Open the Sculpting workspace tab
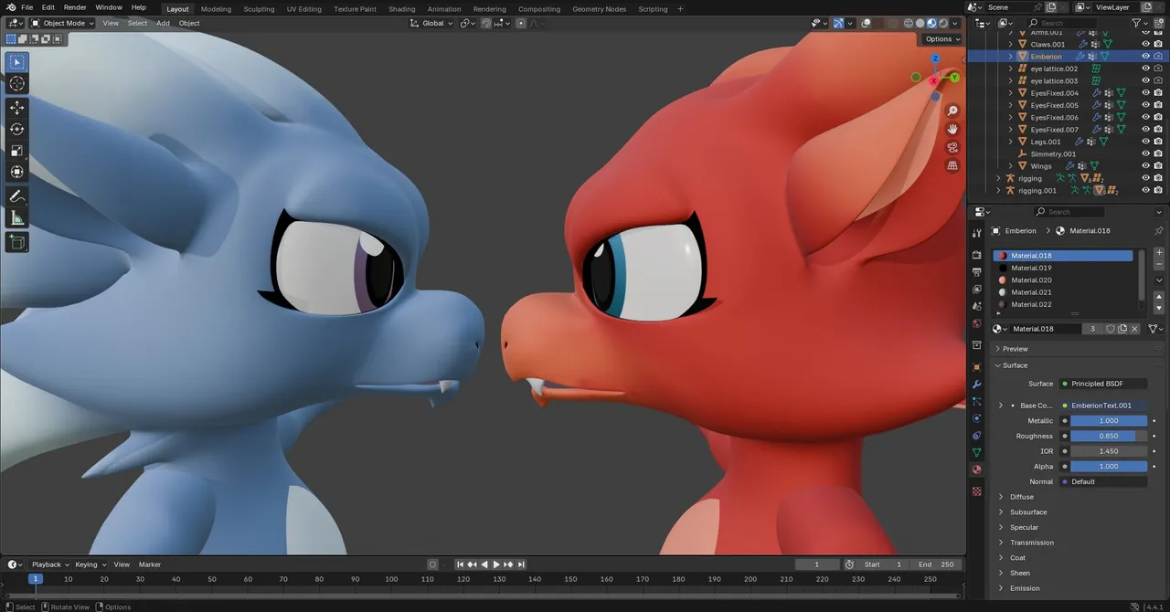Screen dimensions: 1170x612 [x=259, y=9]
